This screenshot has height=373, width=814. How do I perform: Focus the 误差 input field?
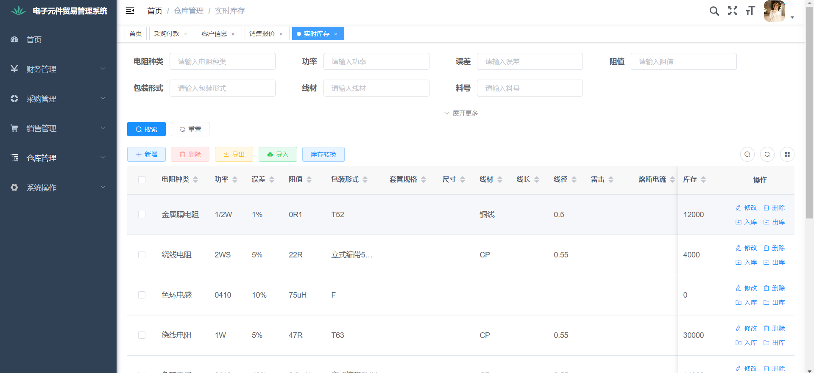tap(530, 61)
